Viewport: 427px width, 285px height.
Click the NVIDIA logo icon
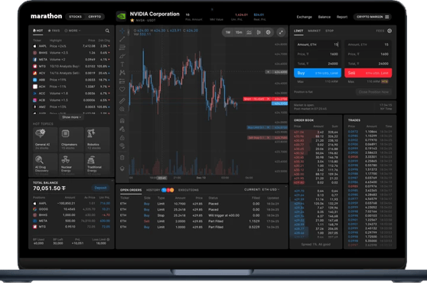121,16
